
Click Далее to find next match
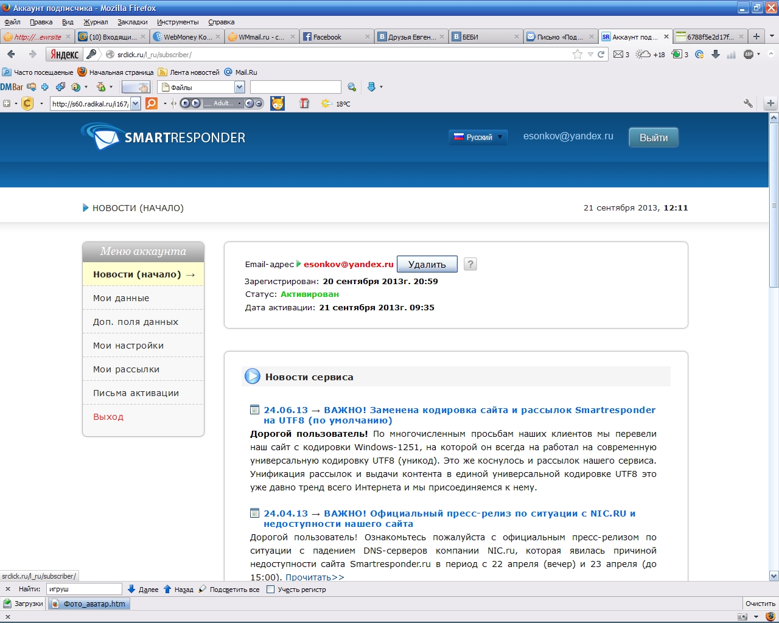tap(143, 589)
